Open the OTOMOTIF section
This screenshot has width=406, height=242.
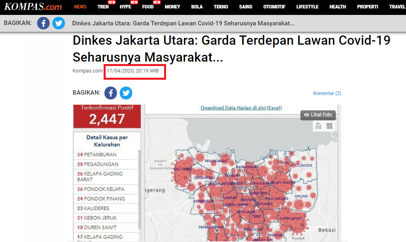click(274, 7)
